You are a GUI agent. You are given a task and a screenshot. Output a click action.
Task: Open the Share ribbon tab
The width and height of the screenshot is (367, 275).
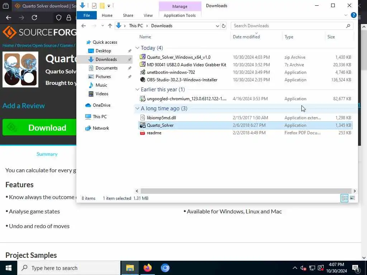click(x=128, y=15)
